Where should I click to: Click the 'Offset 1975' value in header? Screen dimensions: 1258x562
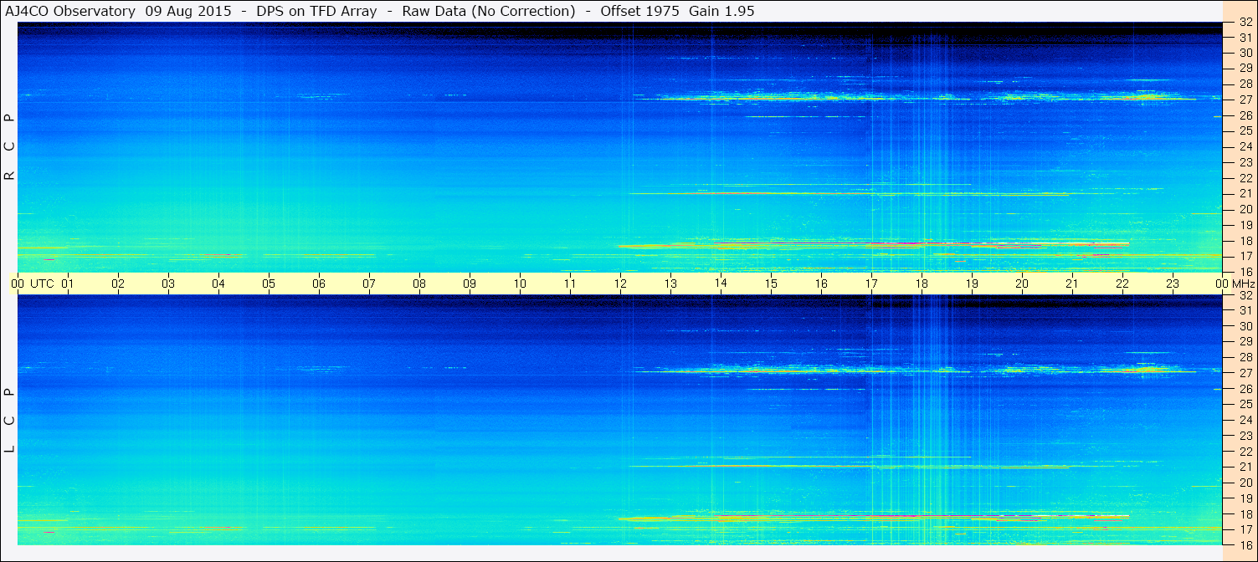click(639, 11)
